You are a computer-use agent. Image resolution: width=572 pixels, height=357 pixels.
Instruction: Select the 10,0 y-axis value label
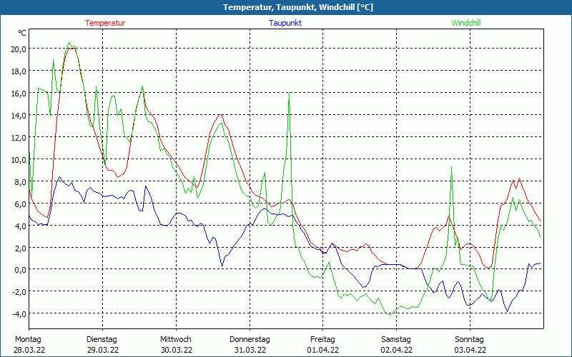point(17,159)
